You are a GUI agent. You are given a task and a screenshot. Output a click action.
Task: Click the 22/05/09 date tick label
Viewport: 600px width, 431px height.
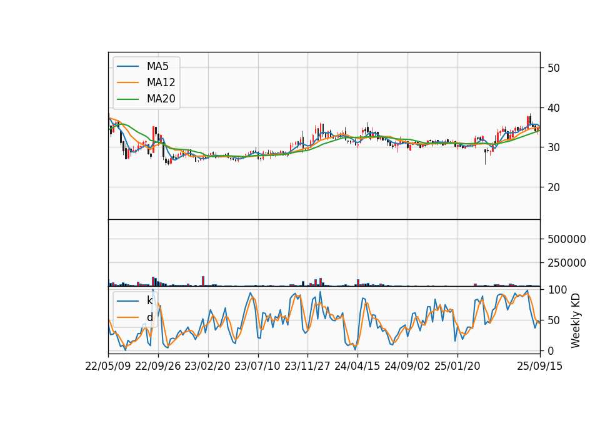(x=108, y=366)
